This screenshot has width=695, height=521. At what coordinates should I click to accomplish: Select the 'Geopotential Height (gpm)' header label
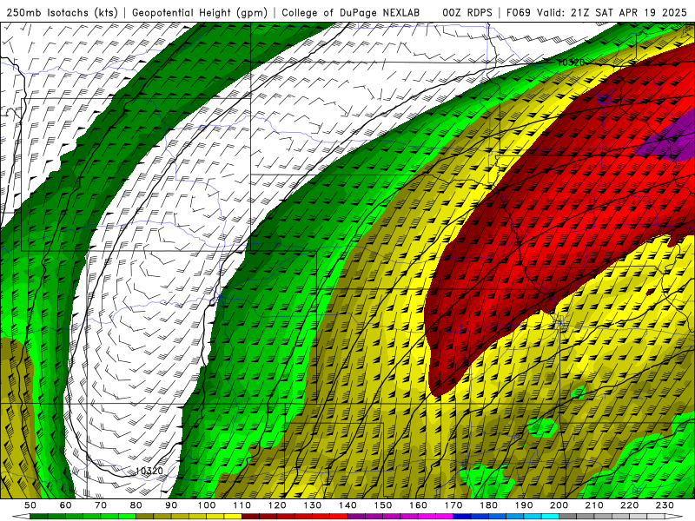200,12
